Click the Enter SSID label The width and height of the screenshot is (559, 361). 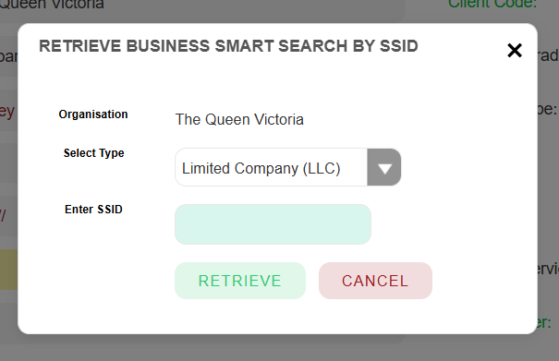93,210
